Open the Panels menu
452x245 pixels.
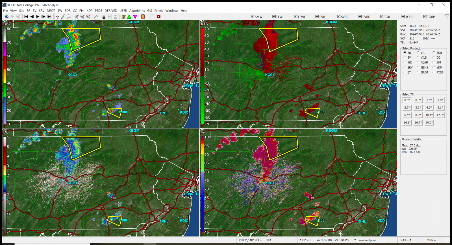(x=158, y=11)
